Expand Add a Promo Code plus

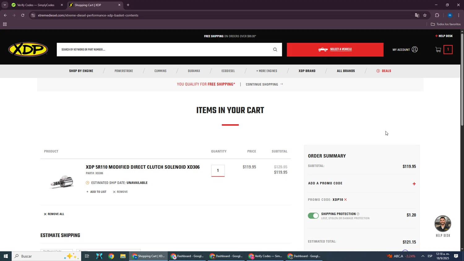(414, 184)
